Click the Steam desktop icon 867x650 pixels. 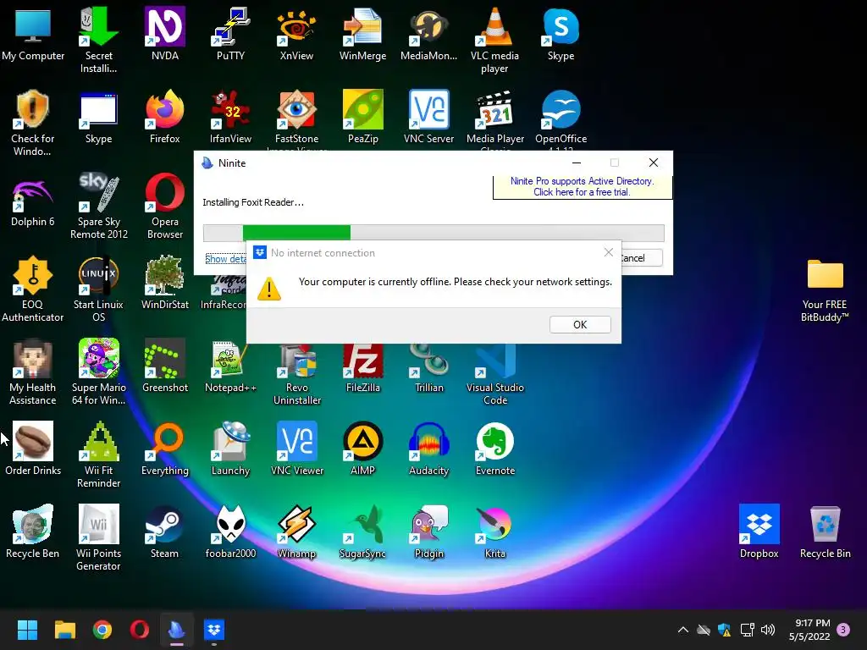[x=165, y=532]
